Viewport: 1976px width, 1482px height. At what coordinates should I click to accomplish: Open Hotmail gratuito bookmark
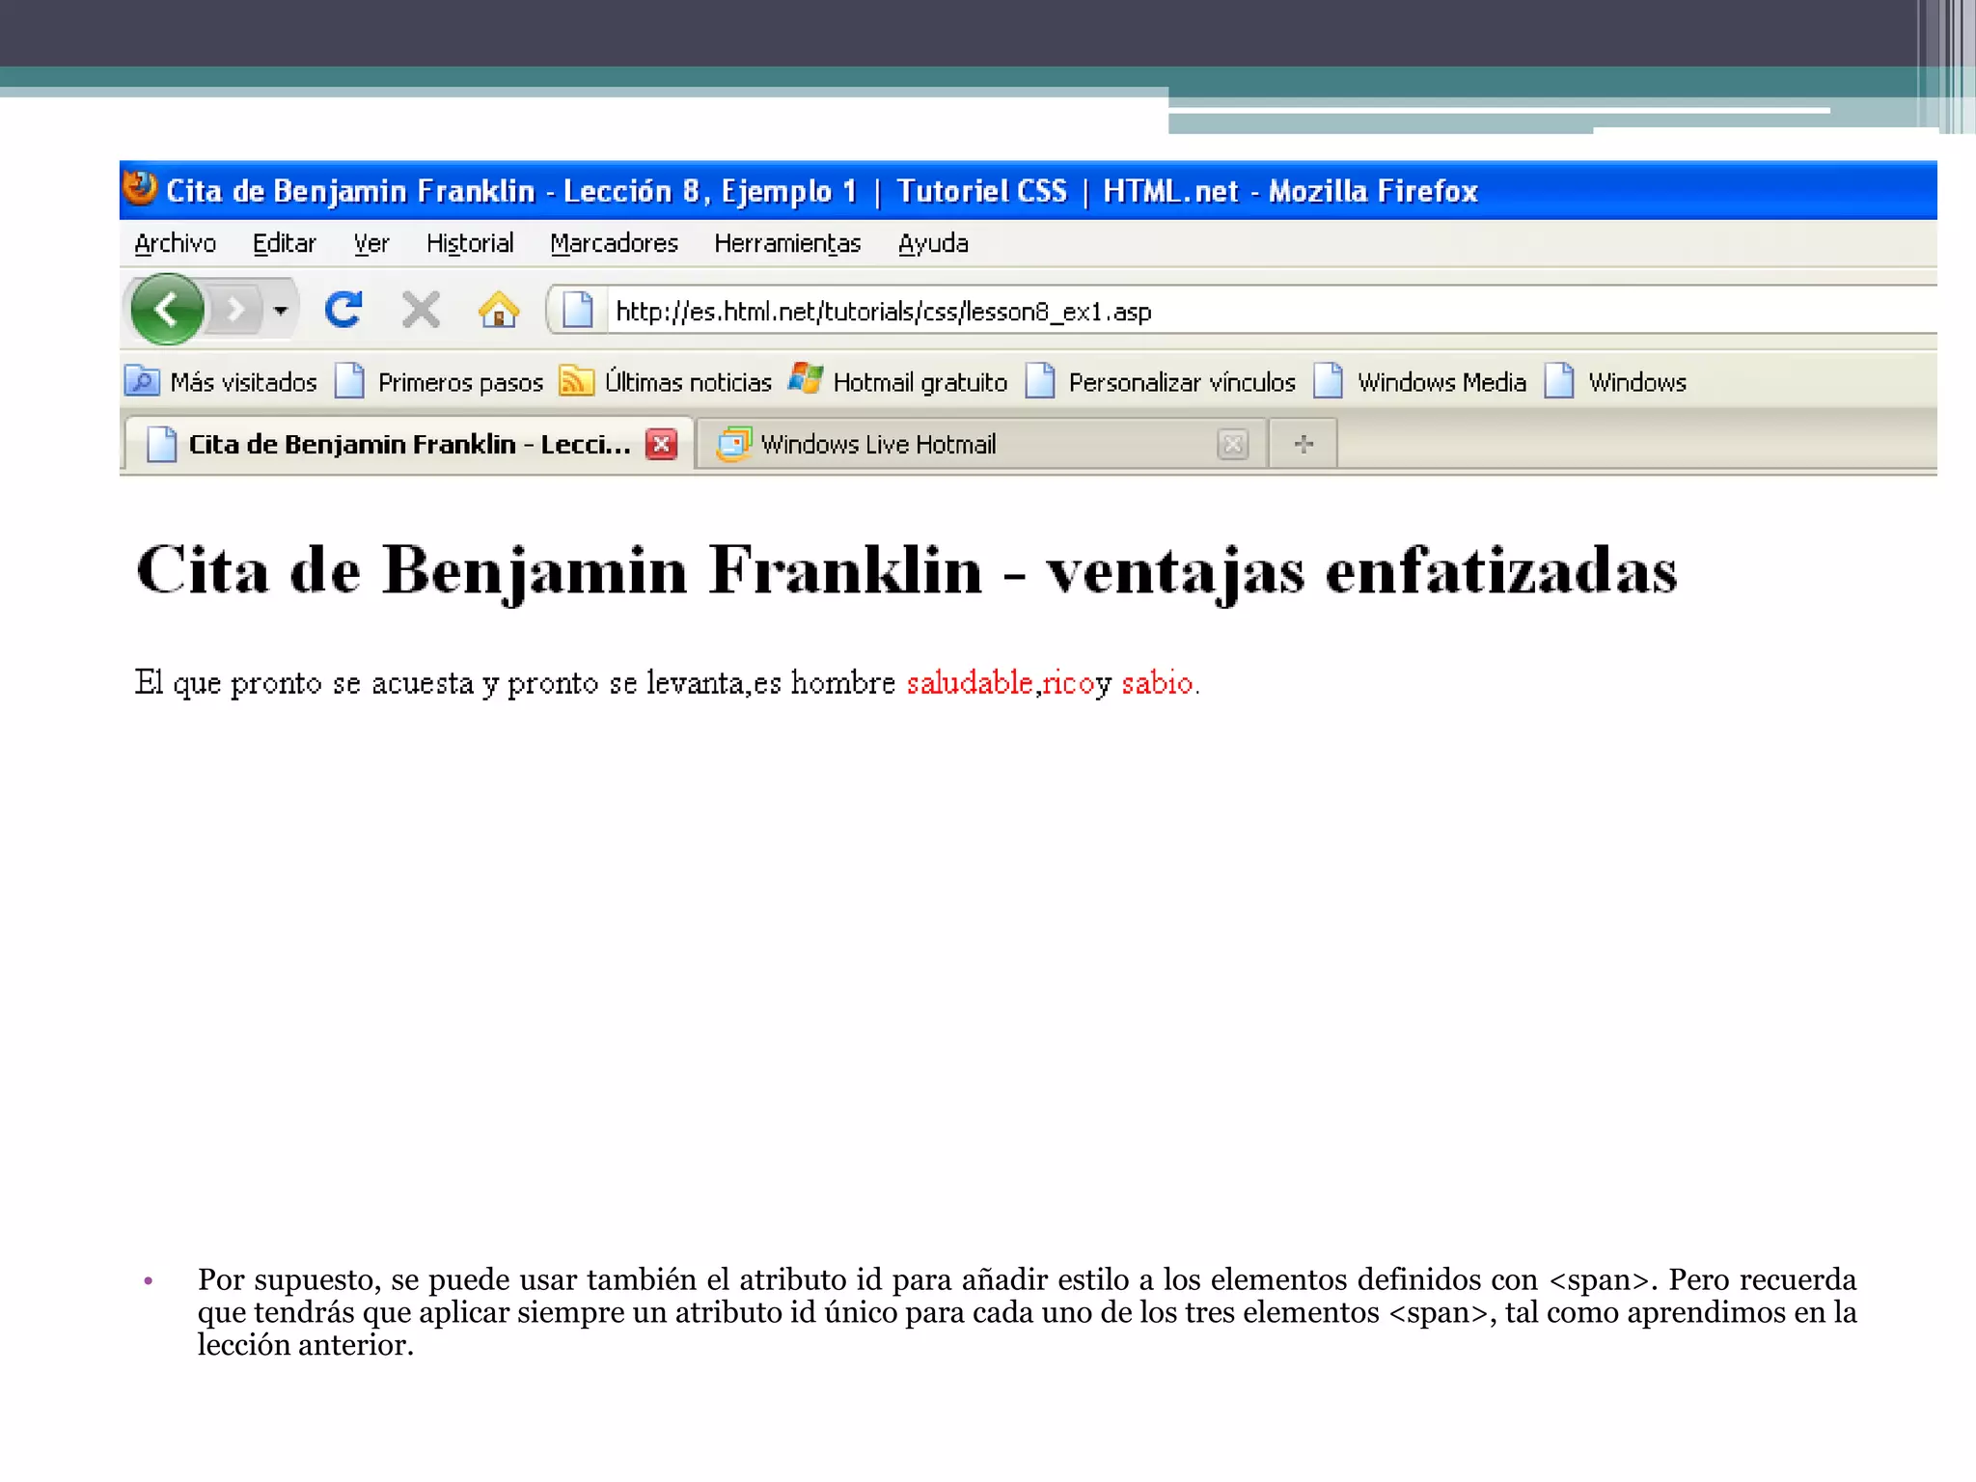pos(898,382)
